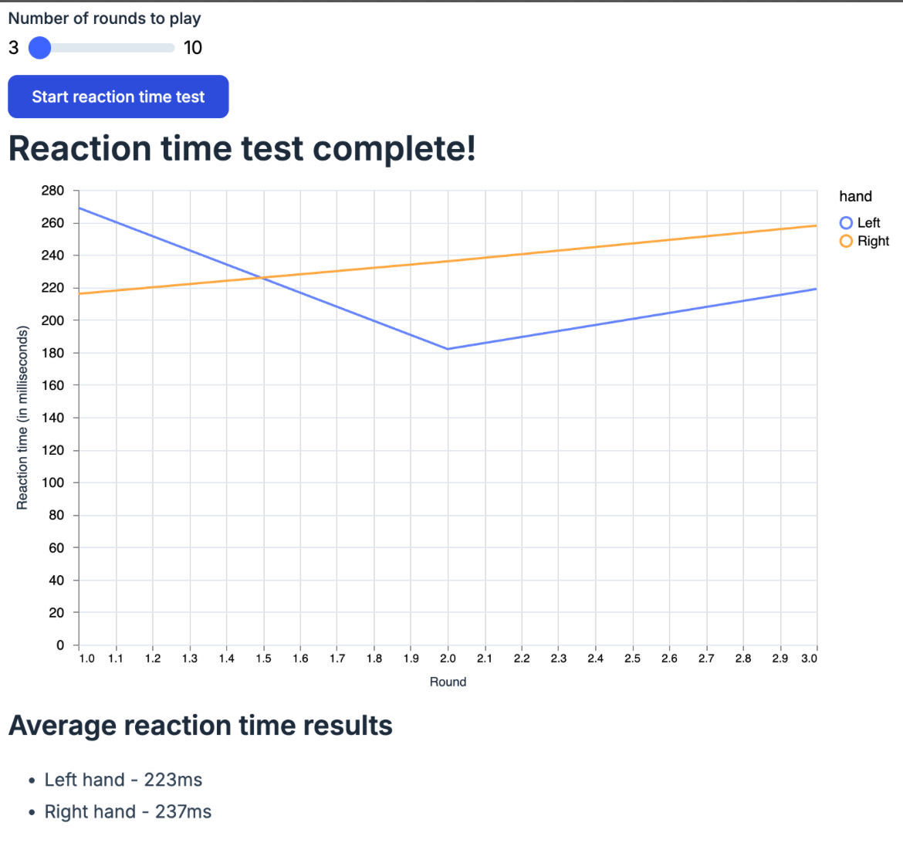Click the slider's maximum value '10' label
Screen dimensions: 903x860
point(193,48)
